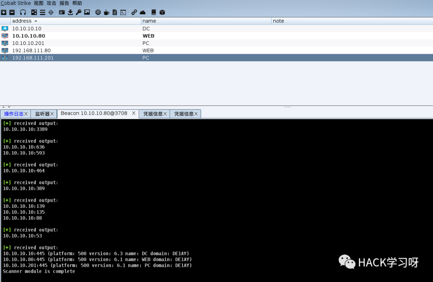Screen dimensions: 433x282
Task: Open the 报告 menu
Action: (x=64, y=3)
